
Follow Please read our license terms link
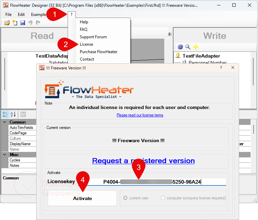(x=140, y=115)
